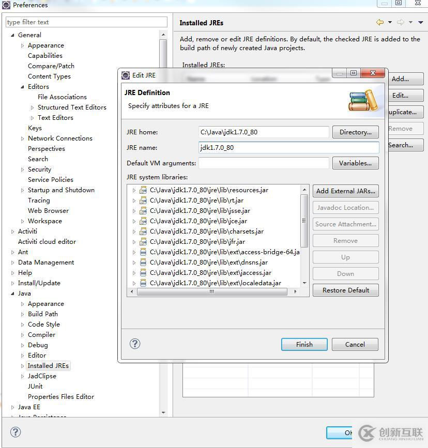Collapse the General tree node
The height and width of the screenshot is (448, 428).
click(12, 35)
